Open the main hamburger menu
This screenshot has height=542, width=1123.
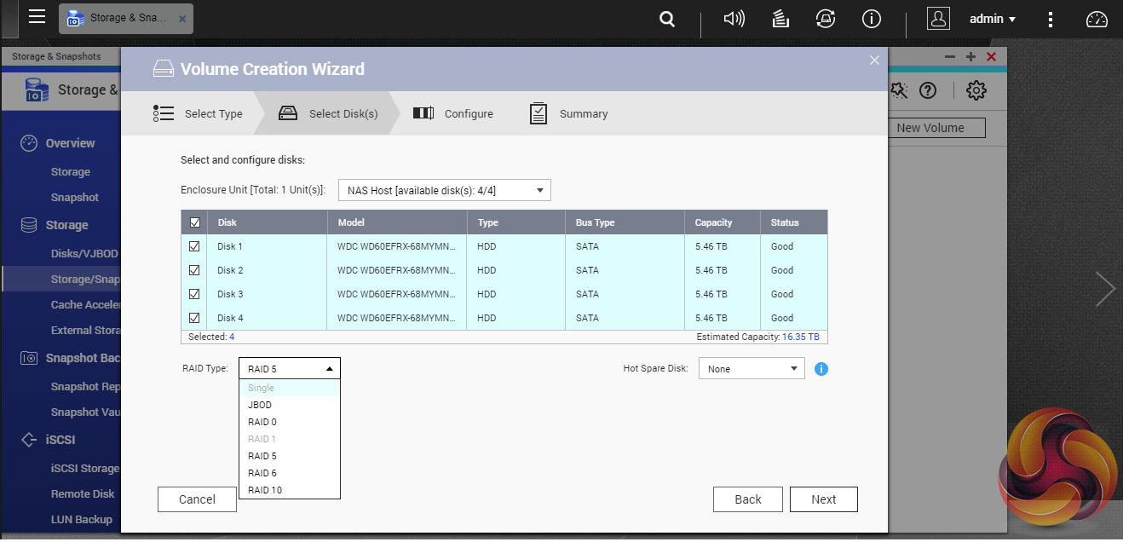37,17
